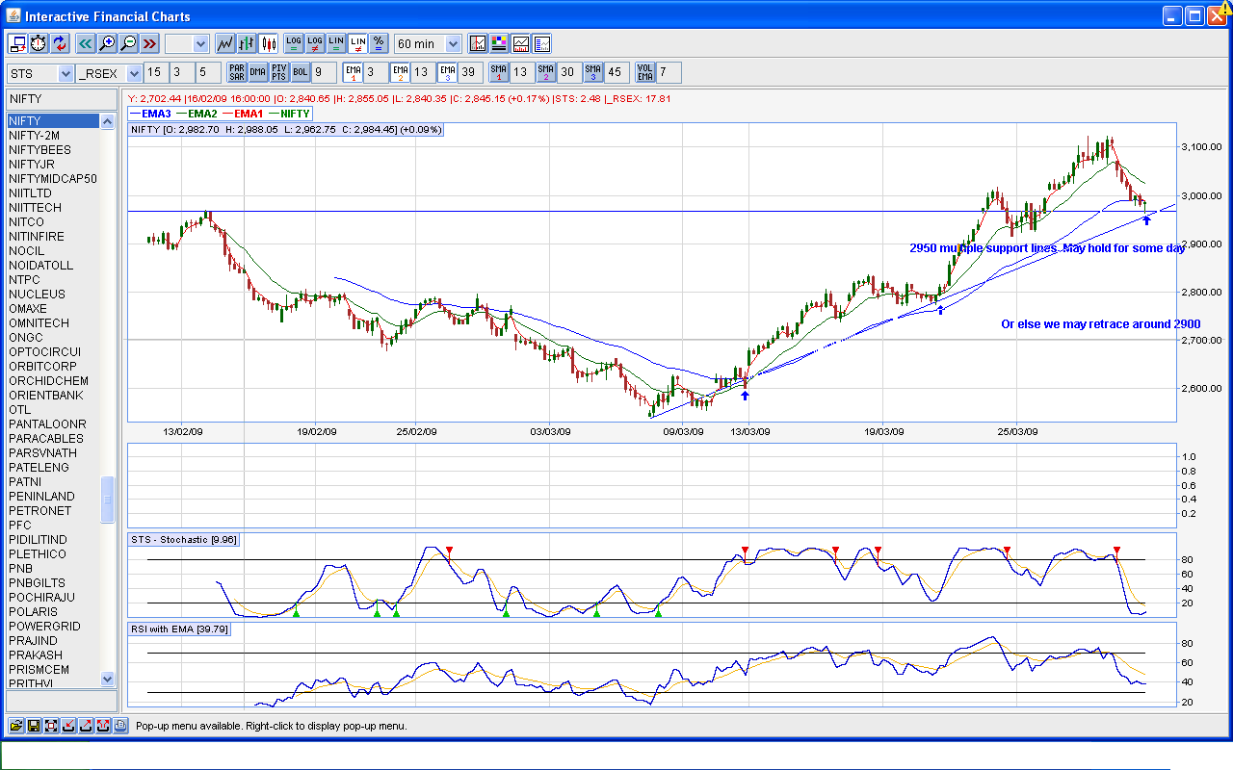This screenshot has height=770, width=1233.
Task: Click the red import-export tray icon
Action: coord(102,726)
